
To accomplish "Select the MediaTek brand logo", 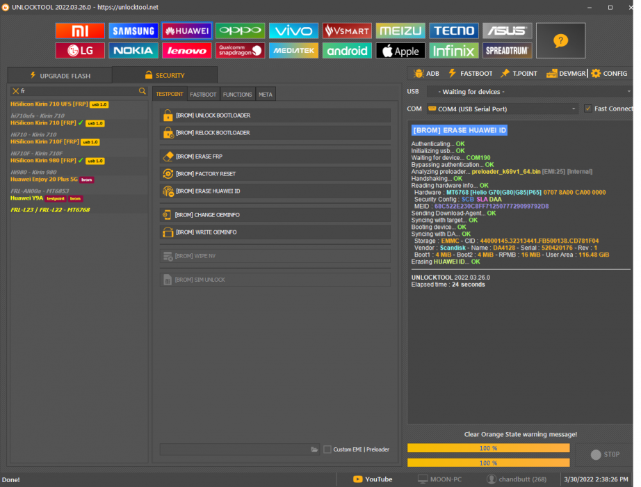I will coord(293,50).
